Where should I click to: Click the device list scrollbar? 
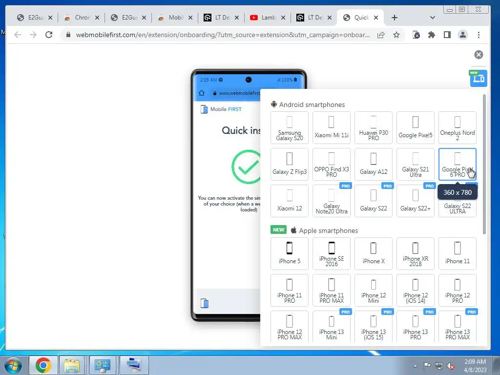(484, 164)
